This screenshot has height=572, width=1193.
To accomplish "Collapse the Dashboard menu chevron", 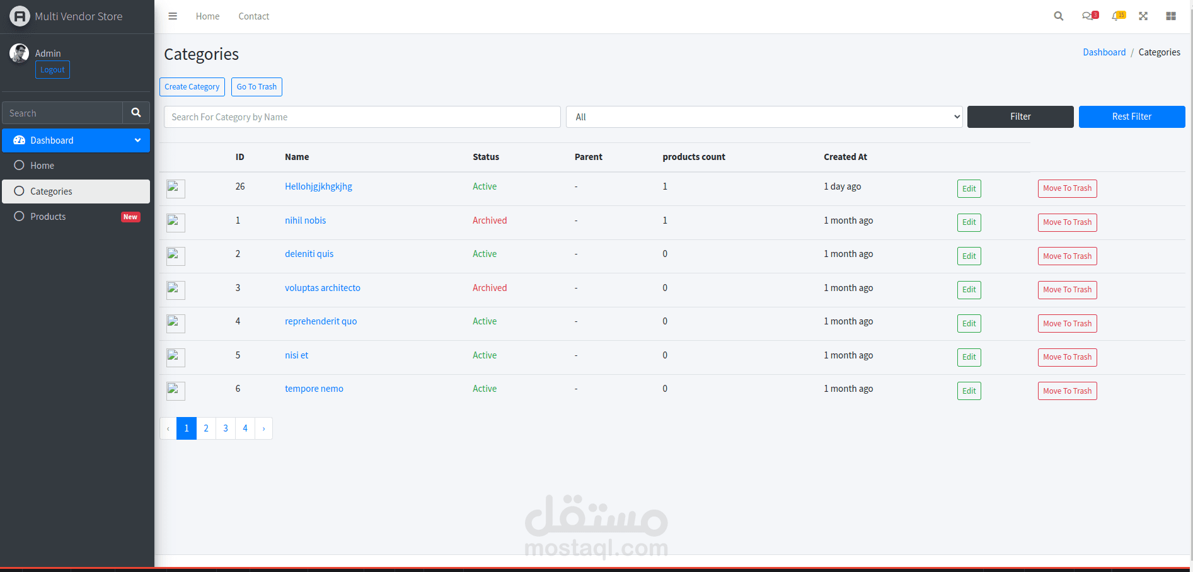I will point(137,140).
